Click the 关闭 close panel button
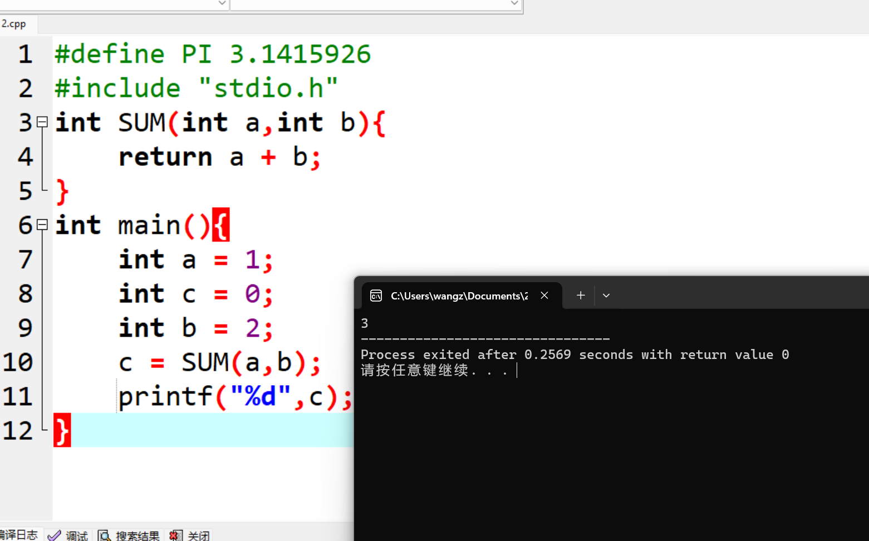Screen dimensions: 869x541 [x=191, y=535]
